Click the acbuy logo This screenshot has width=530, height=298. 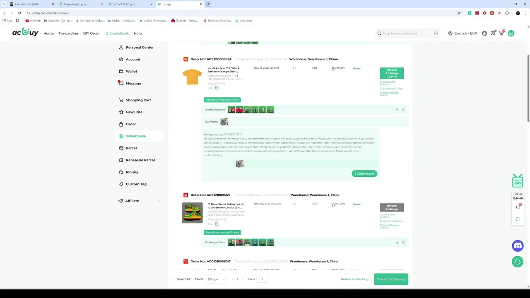point(25,33)
